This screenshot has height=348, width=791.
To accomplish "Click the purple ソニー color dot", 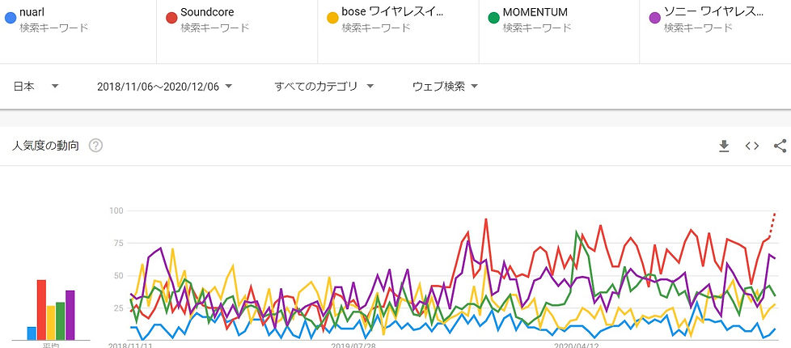I will point(654,18).
